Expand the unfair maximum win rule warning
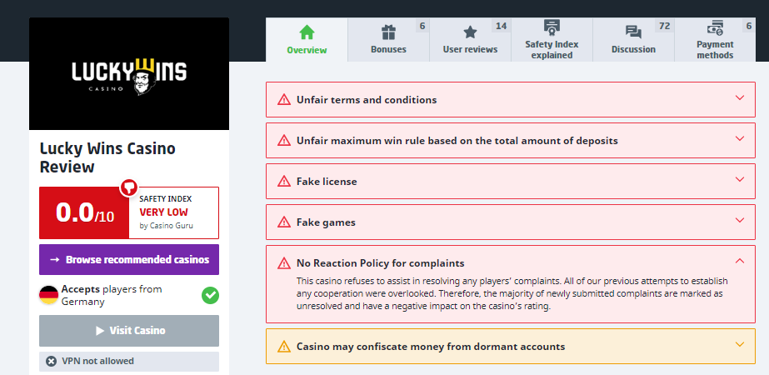The image size is (769, 375). [739, 139]
